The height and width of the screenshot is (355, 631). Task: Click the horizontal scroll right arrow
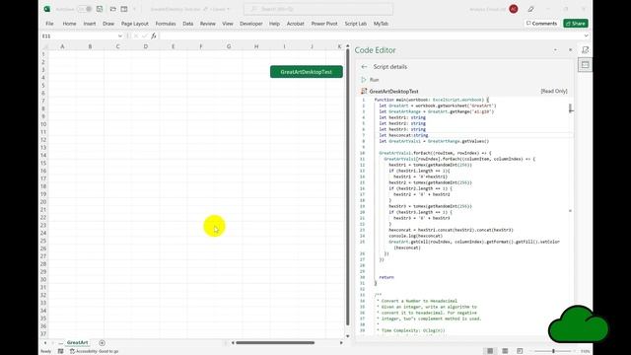point(341,343)
